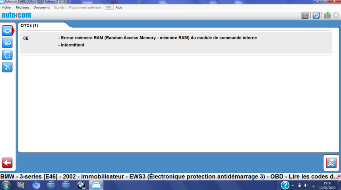Restore down the Autocom window
Image resolution: width=341 pixels, height=190 pixels.
pos(324,1)
